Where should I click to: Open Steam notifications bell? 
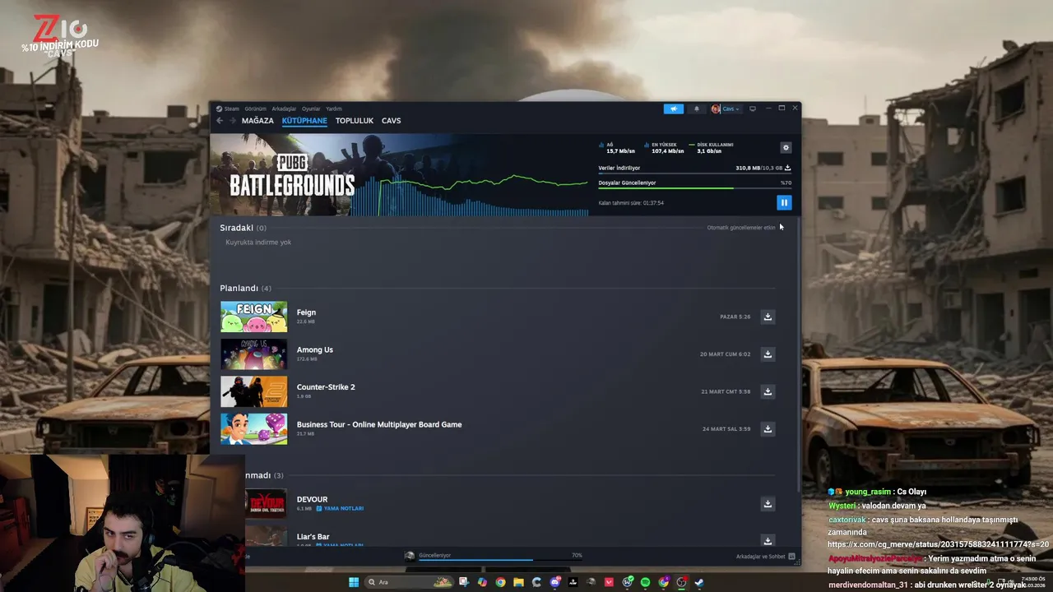point(697,109)
